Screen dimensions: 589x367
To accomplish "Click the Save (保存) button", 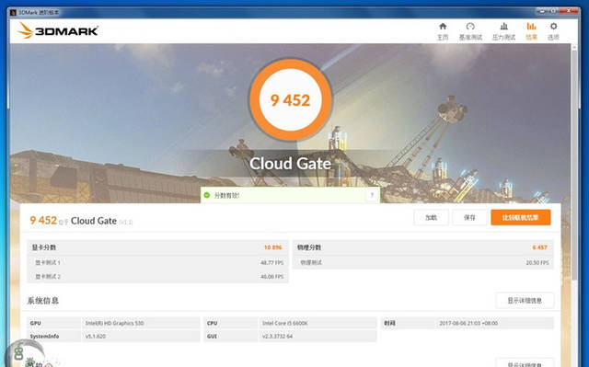I will click(x=469, y=217).
